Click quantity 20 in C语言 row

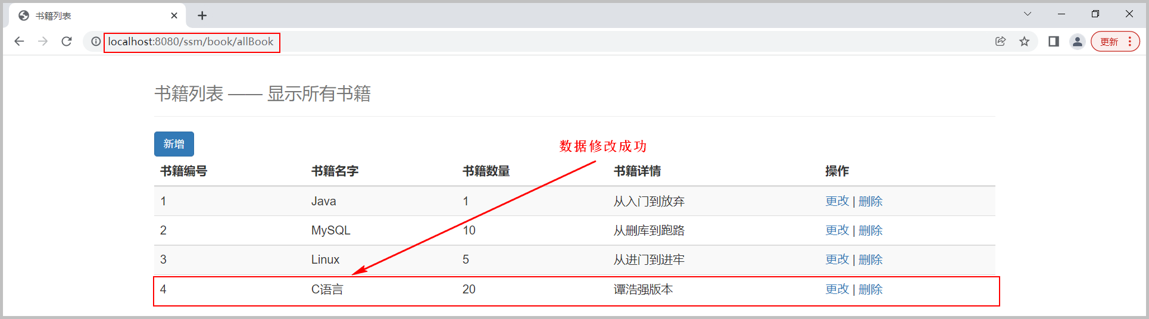click(469, 289)
